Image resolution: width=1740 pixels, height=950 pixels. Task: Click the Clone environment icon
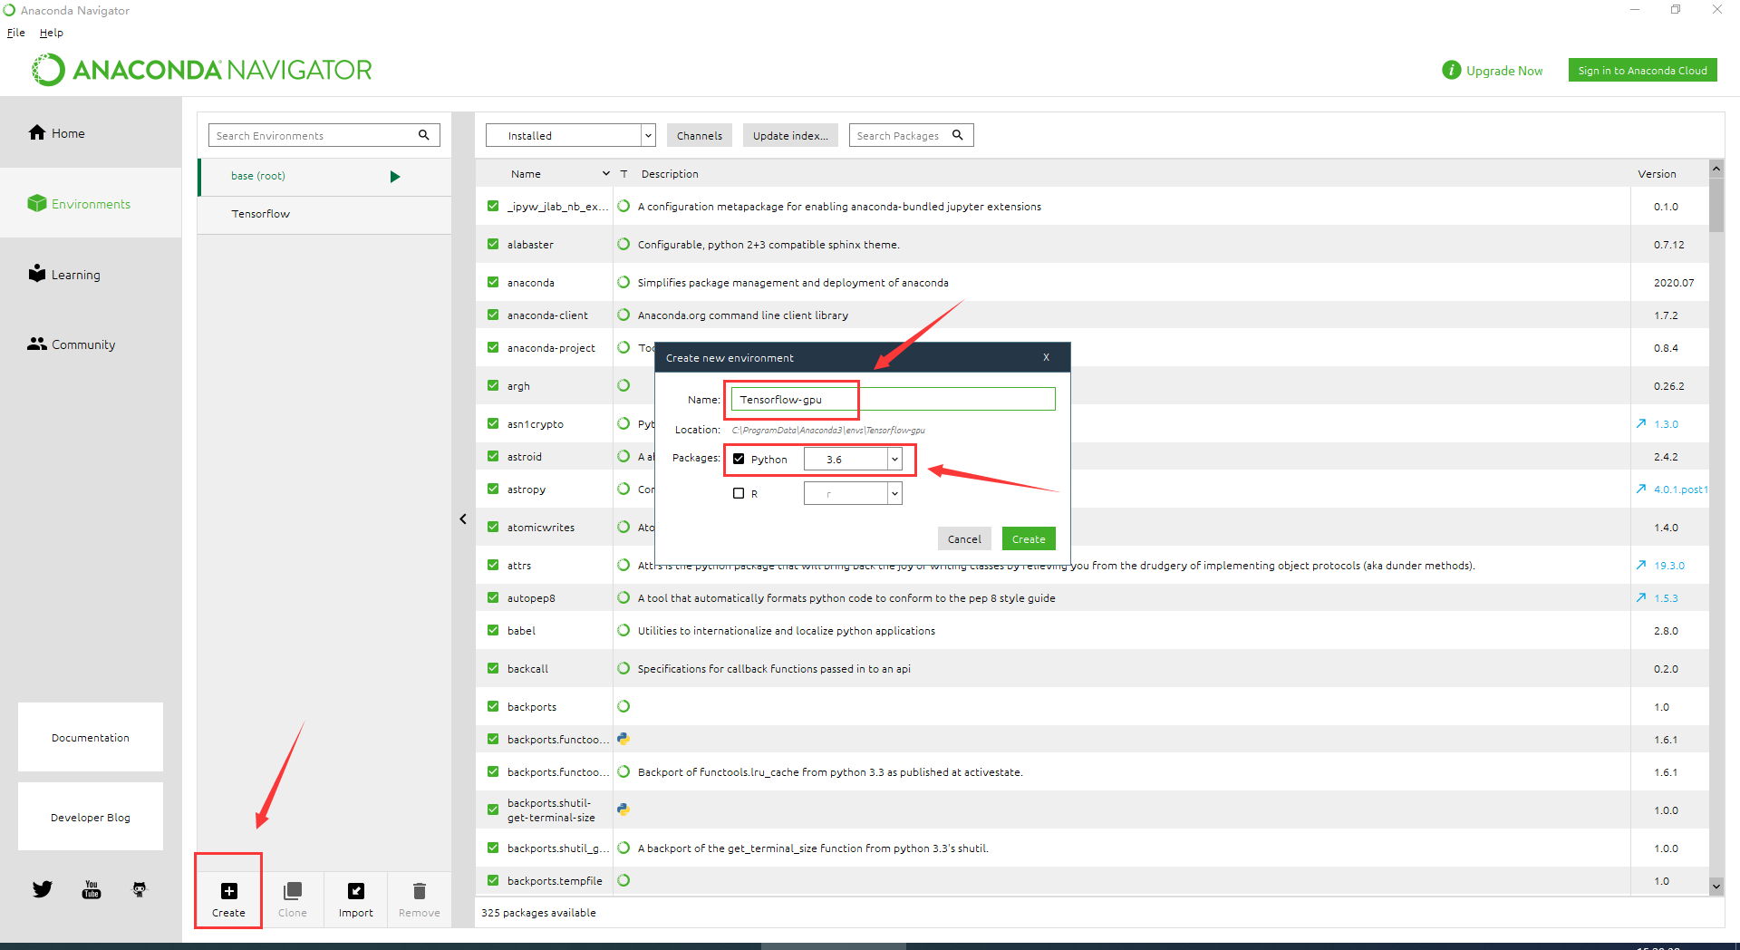click(292, 891)
